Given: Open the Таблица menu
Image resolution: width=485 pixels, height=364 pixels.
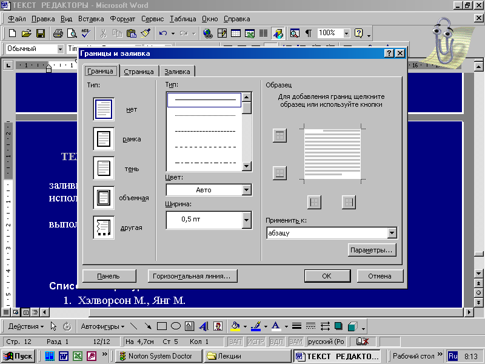Looking at the screenshot, I should (x=183, y=19).
